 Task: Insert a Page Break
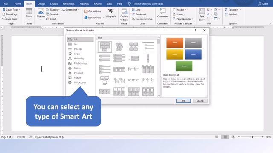(x=10, y=19)
